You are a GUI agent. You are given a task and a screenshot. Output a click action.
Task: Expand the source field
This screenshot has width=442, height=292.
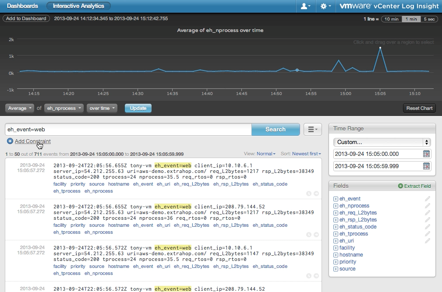pos(336,269)
